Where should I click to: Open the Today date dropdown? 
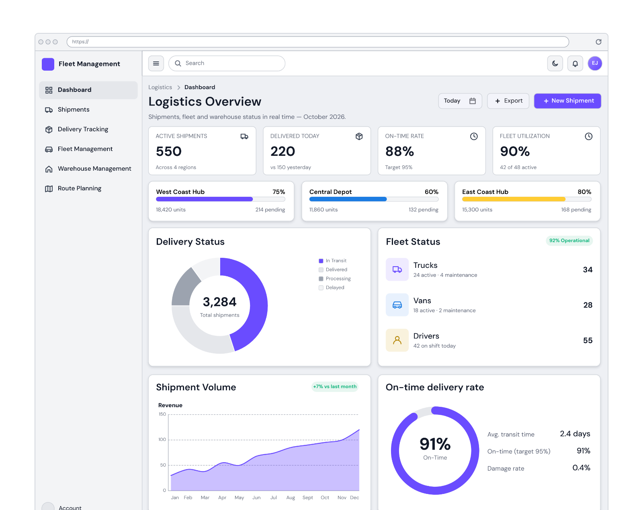(460, 101)
